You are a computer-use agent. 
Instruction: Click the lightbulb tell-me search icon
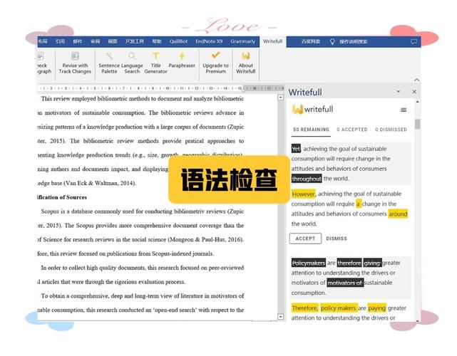332,41
